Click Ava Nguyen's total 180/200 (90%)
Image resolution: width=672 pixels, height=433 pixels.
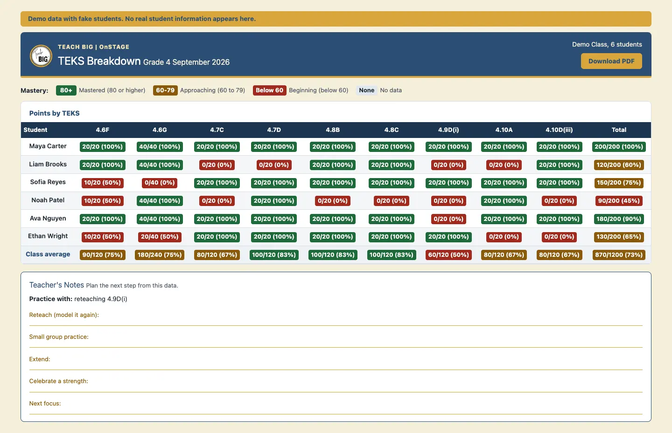click(x=619, y=219)
